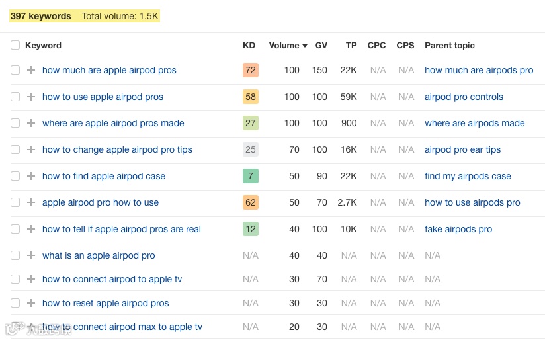Sort by the Volume column dropdown arrow
The image size is (545, 340).
305,46
